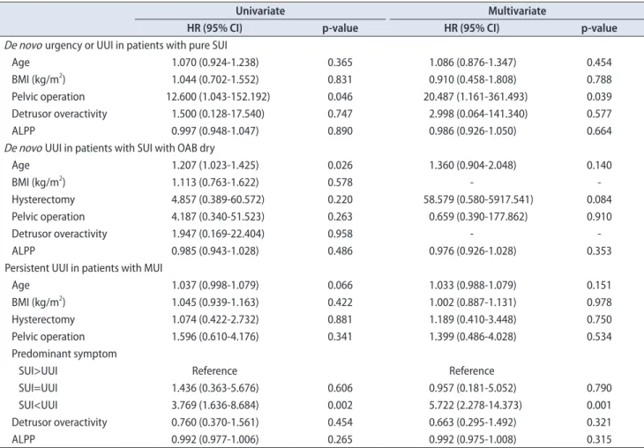Click the "SUI<UUI" row label
Image resolution: width=644 pixels, height=448 pixels.
[x=38, y=405]
